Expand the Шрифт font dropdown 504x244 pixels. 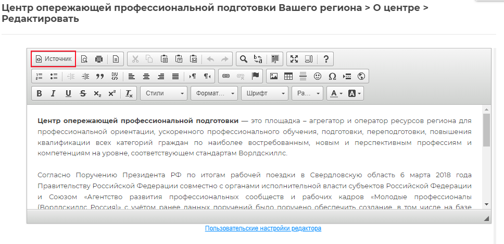264,94
